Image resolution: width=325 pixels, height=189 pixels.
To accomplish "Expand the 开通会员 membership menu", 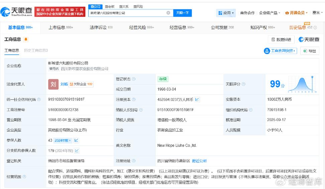I will pyautogui.click(x=296, y=13).
